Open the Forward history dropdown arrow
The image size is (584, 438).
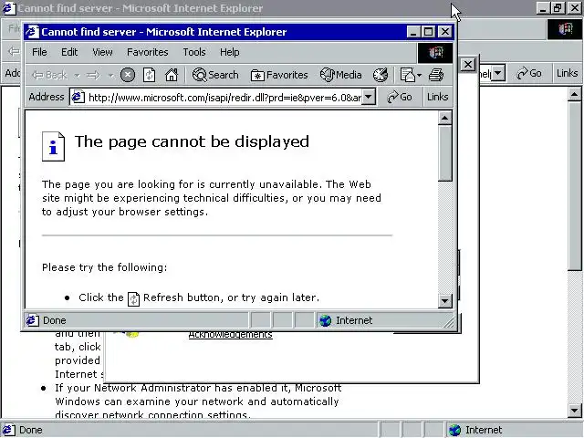click(x=111, y=76)
